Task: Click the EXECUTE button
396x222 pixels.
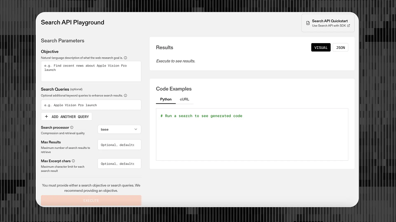Action: click(x=91, y=200)
